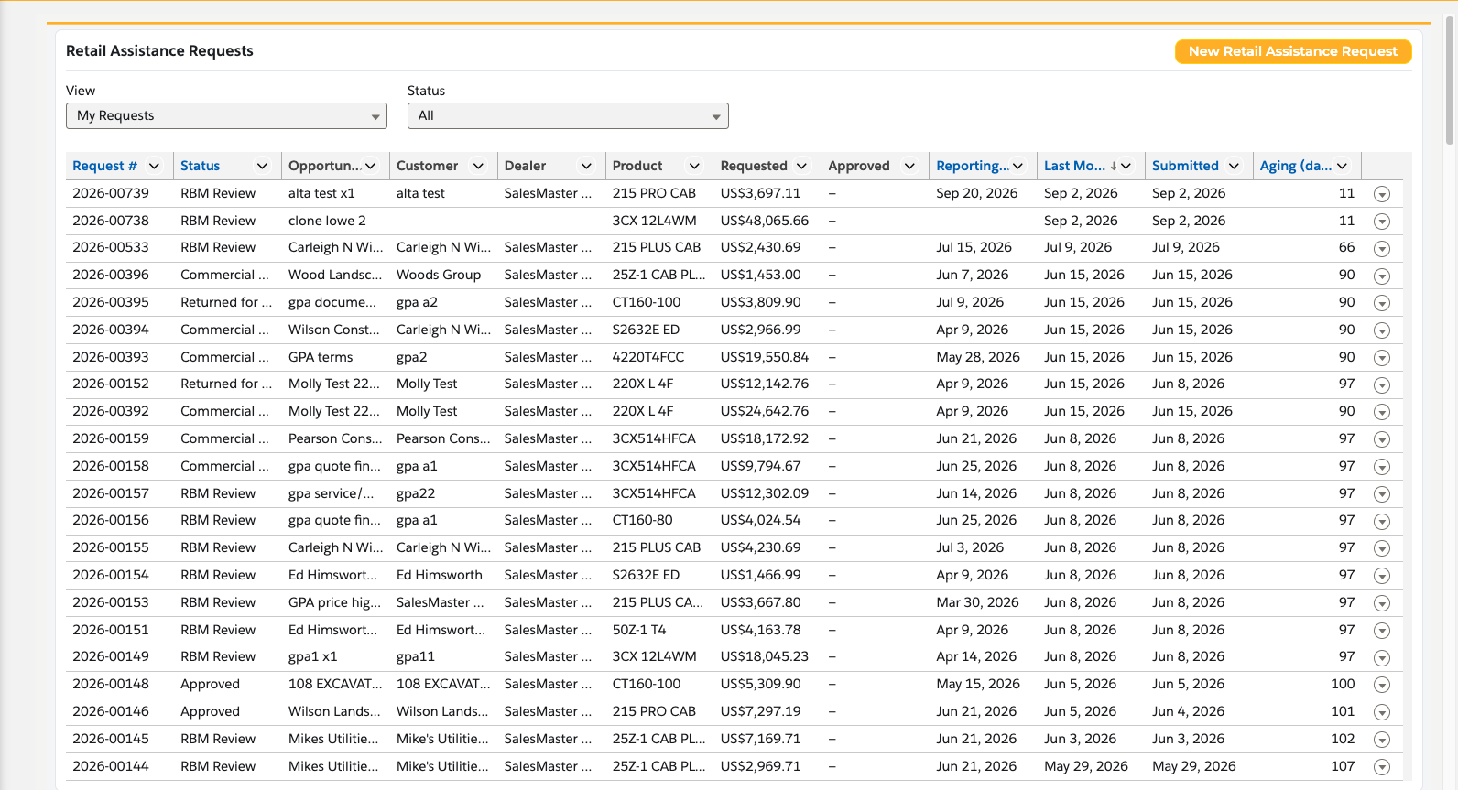The height and width of the screenshot is (790, 1458).
Task: Expand Submitted column menu chevron
Action: [x=1234, y=166]
